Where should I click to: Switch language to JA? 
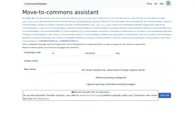[x=90, y=18]
